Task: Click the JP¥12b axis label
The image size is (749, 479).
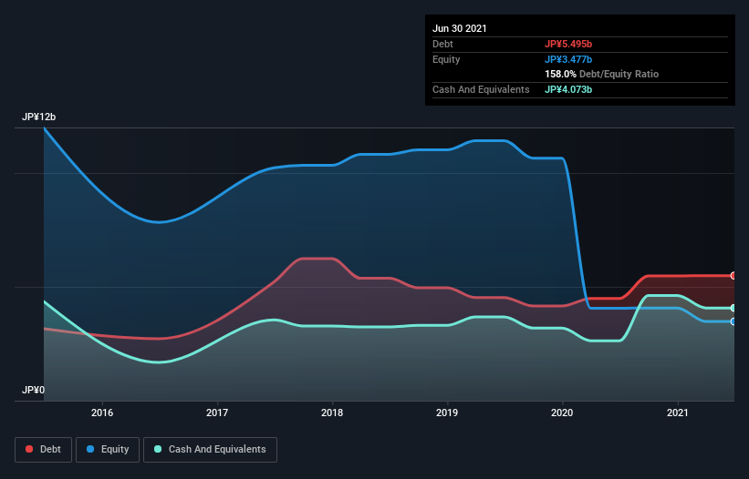Action: [38, 117]
